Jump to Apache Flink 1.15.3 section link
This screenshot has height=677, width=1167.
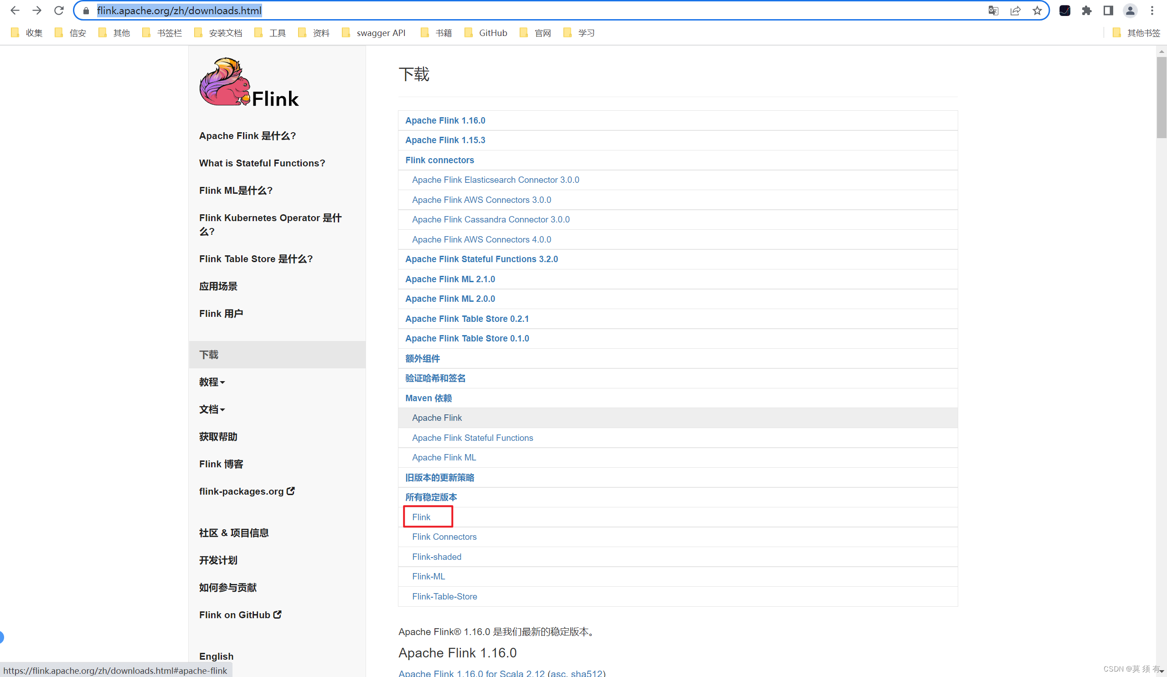[x=445, y=140]
